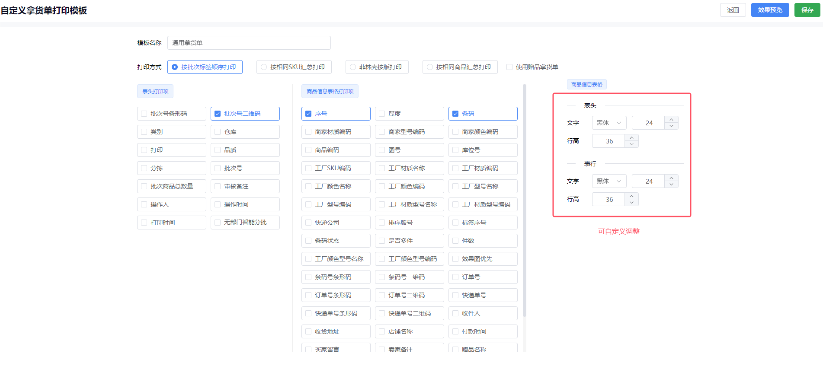This screenshot has height=382, width=823.
Task: Increase the 表行 行高 value
Action: tap(631, 196)
